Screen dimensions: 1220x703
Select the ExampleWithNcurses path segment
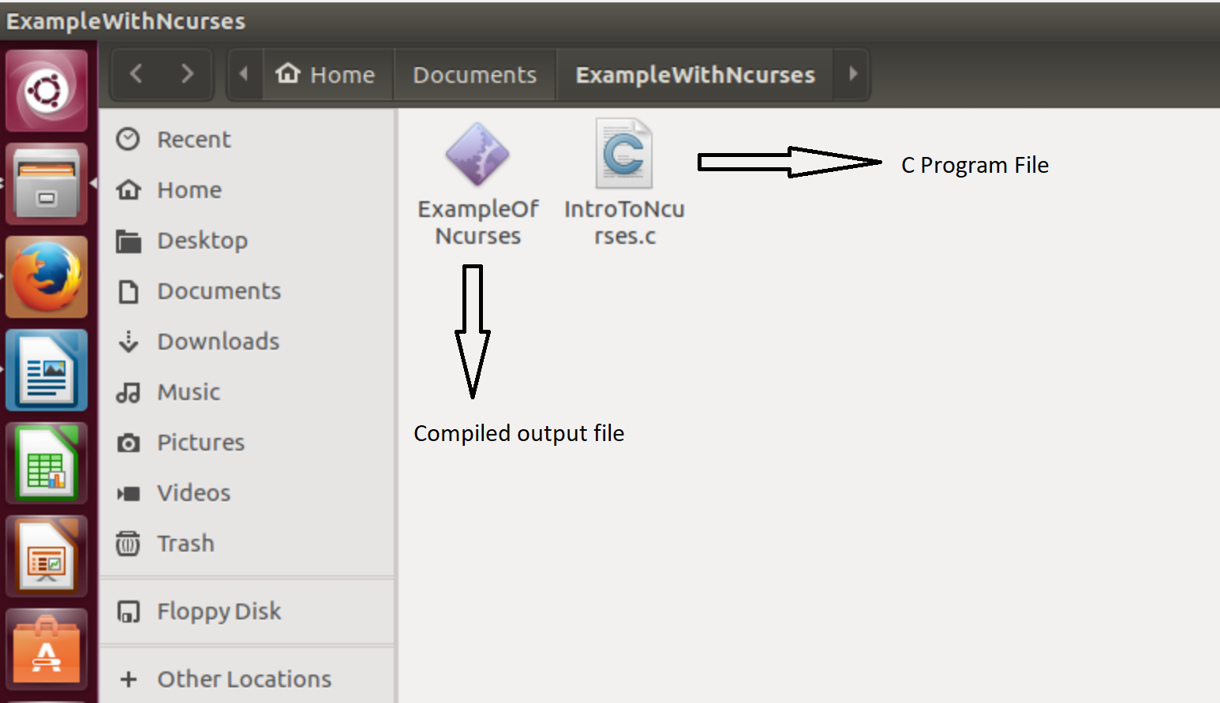point(694,74)
